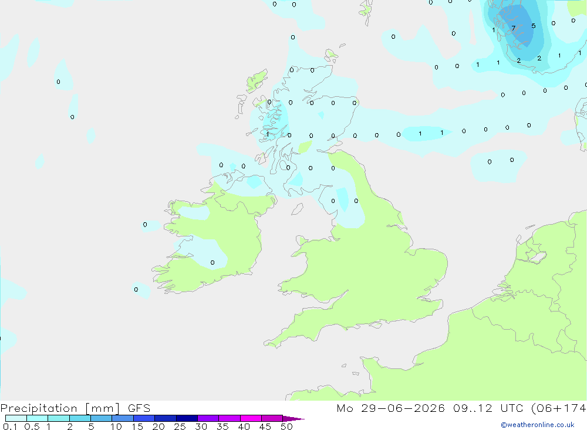Click the Precipitation [mm] title text
587x430 pixels.
coord(60,408)
